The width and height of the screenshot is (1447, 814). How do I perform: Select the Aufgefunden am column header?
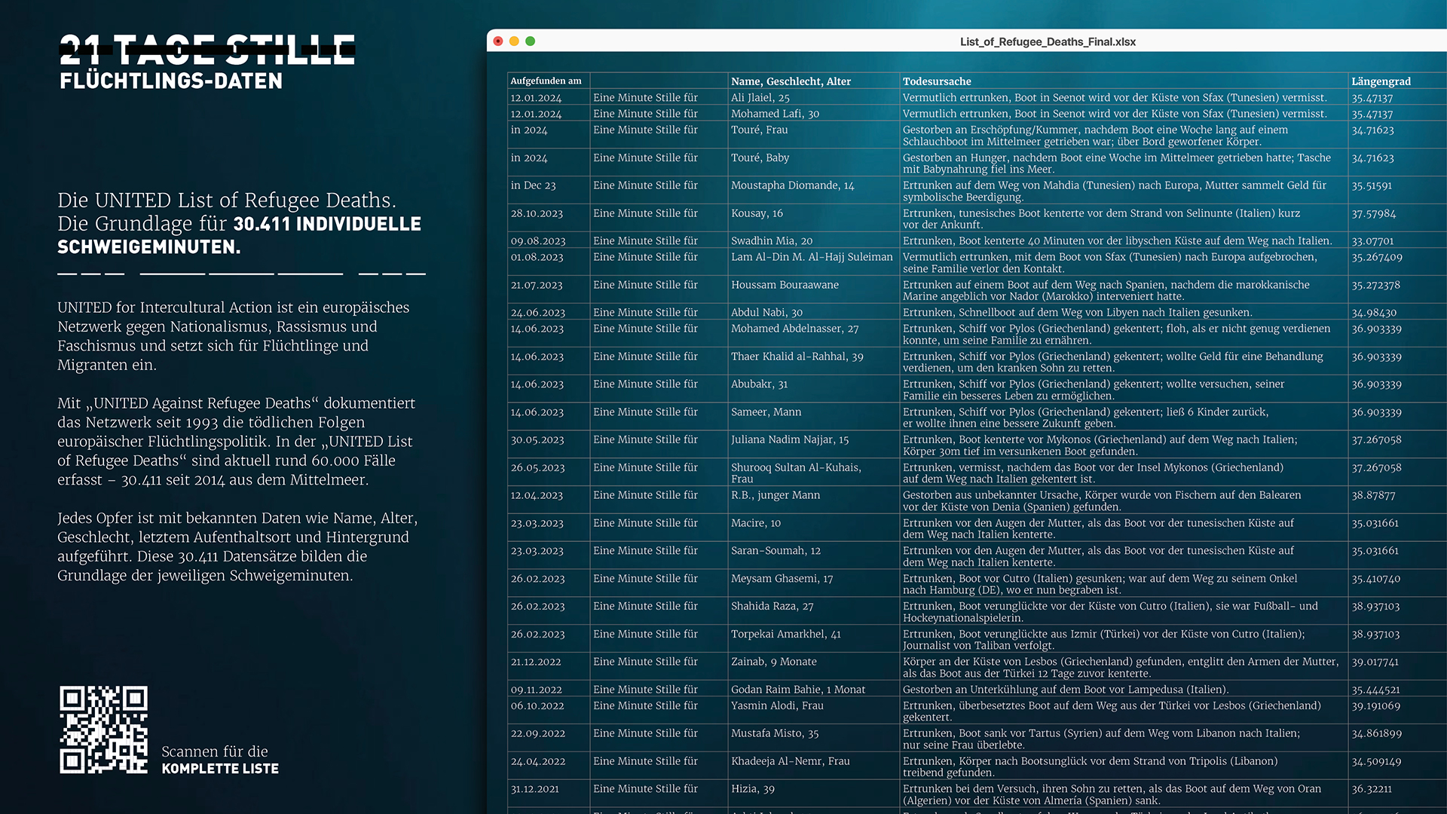(546, 81)
